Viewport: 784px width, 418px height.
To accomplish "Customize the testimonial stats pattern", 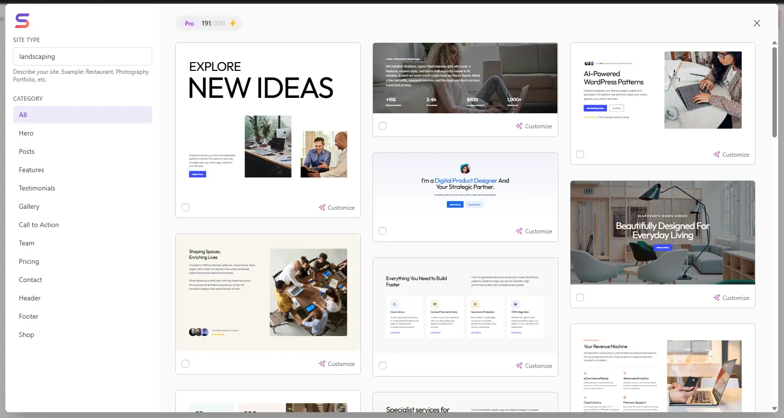I will coord(534,126).
